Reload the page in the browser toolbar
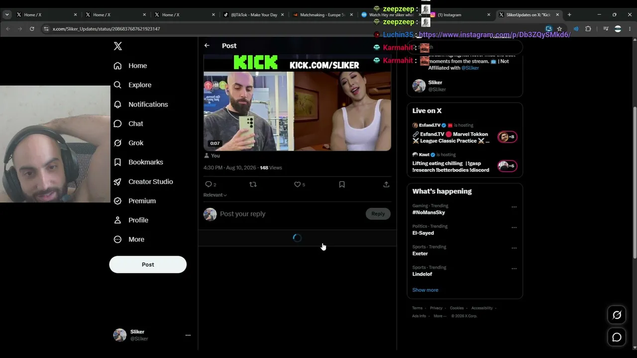 click(32, 29)
